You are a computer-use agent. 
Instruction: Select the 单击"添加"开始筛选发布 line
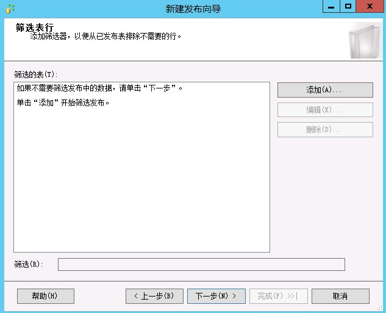pos(63,103)
